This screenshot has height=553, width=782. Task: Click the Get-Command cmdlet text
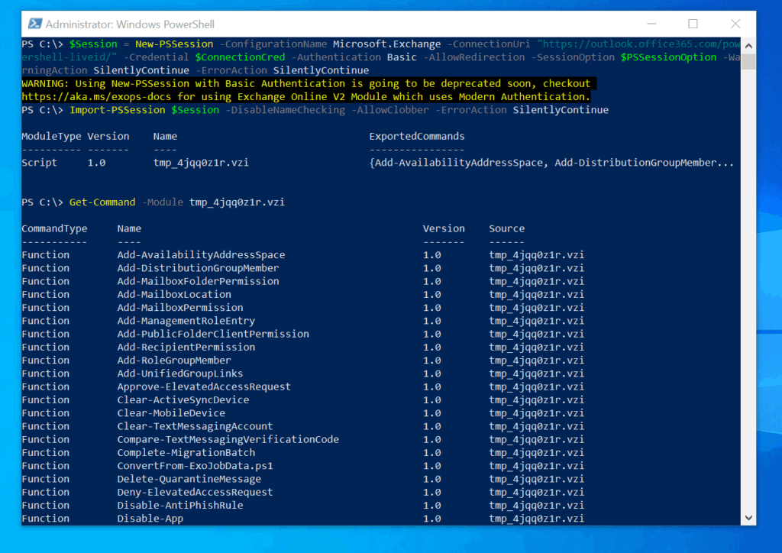click(102, 202)
